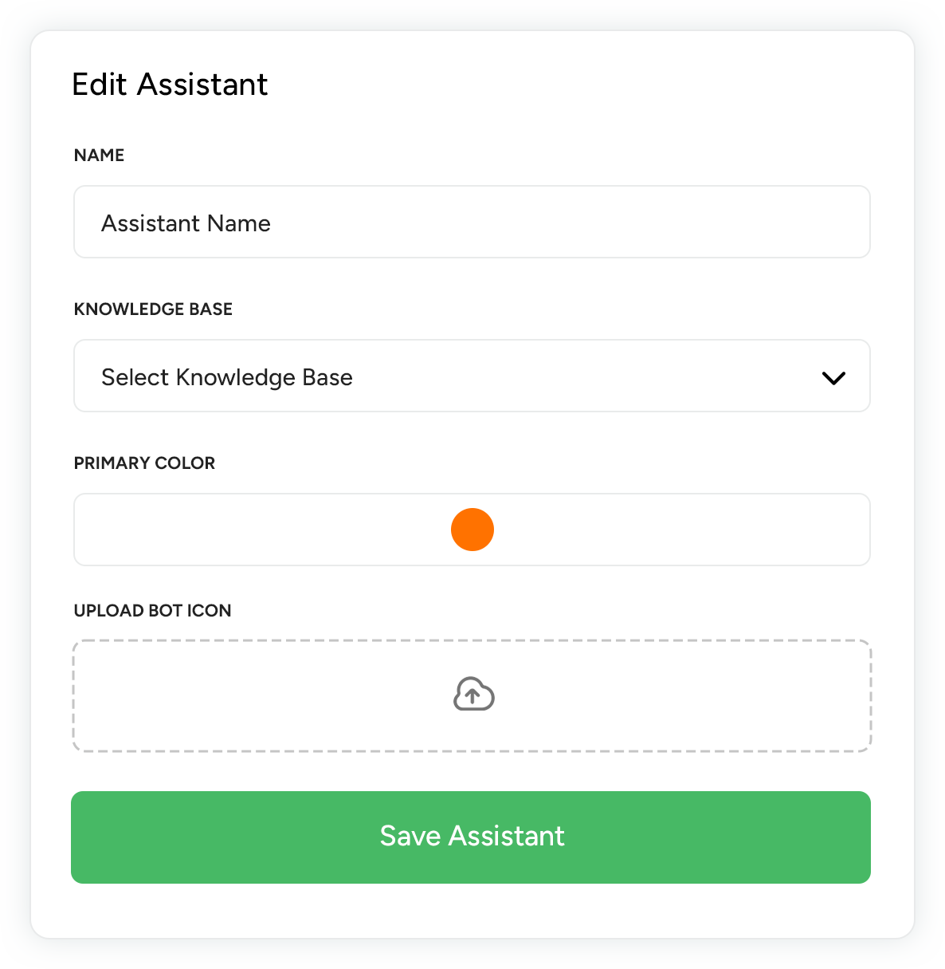The height and width of the screenshot is (969, 945).
Task: Click the Edit Assistant heading
Action: click(x=170, y=85)
